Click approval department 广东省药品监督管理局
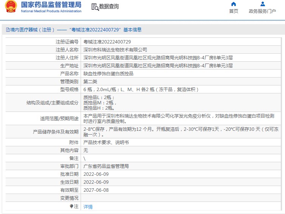 [x=106, y=166]
